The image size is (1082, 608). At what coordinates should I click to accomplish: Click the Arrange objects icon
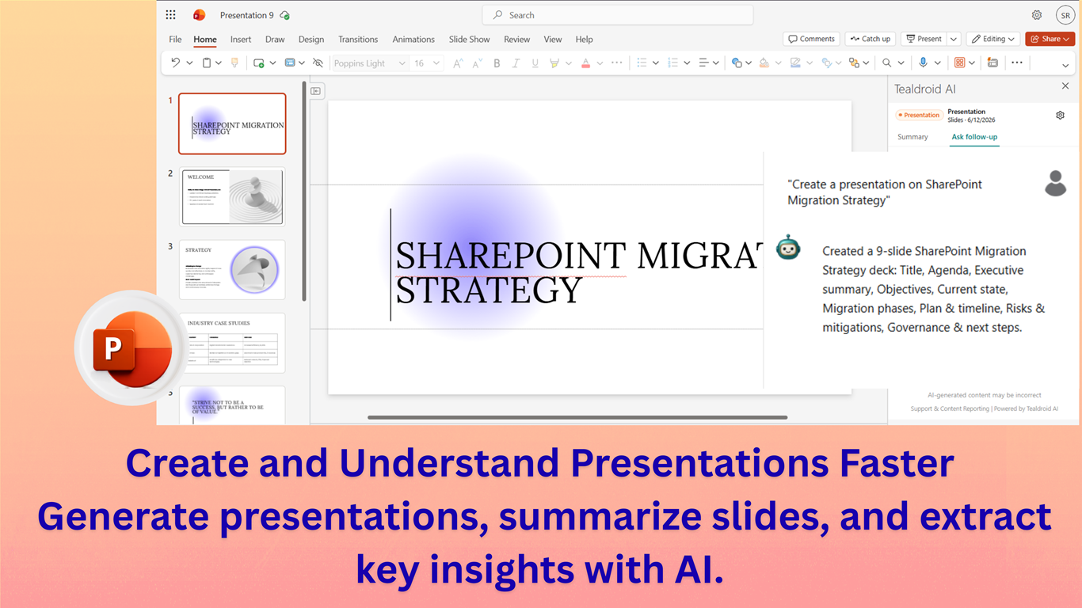pos(854,63)
